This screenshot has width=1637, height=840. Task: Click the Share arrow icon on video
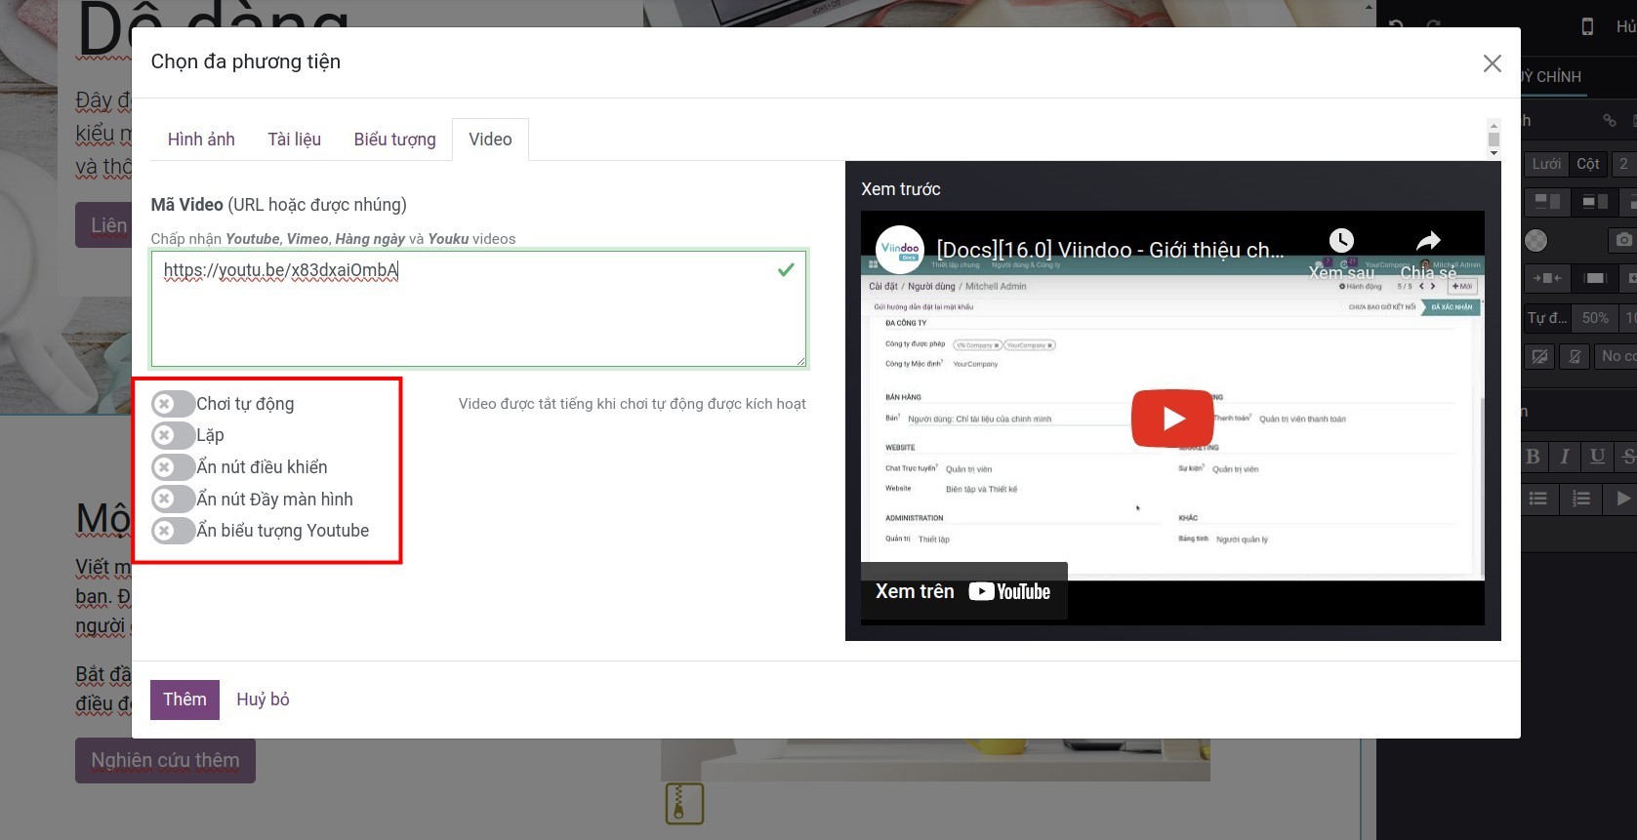coord(1428,241)
